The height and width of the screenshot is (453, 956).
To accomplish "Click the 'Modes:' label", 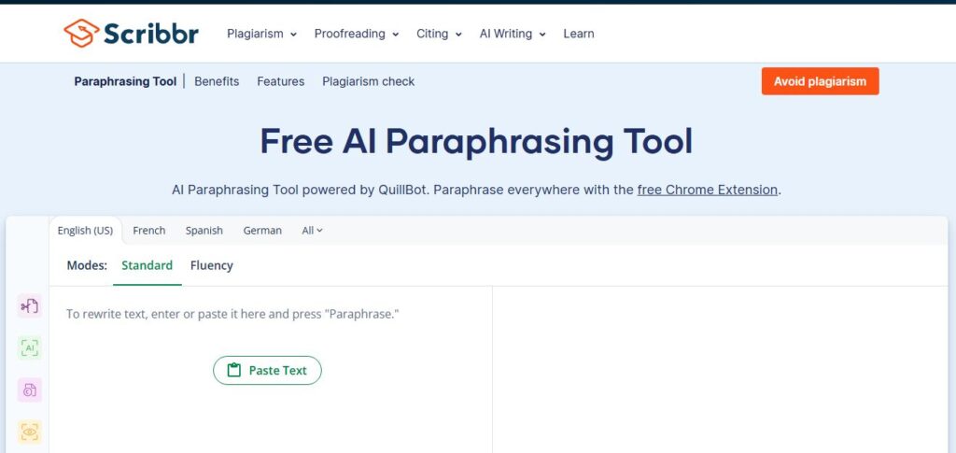I will click(x=87, y=266).
